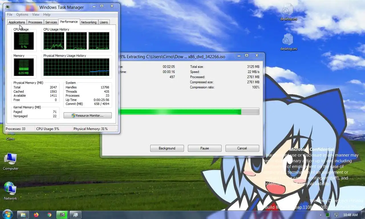Click Commit (MB) value 658 / 4094

coord(102,104)
